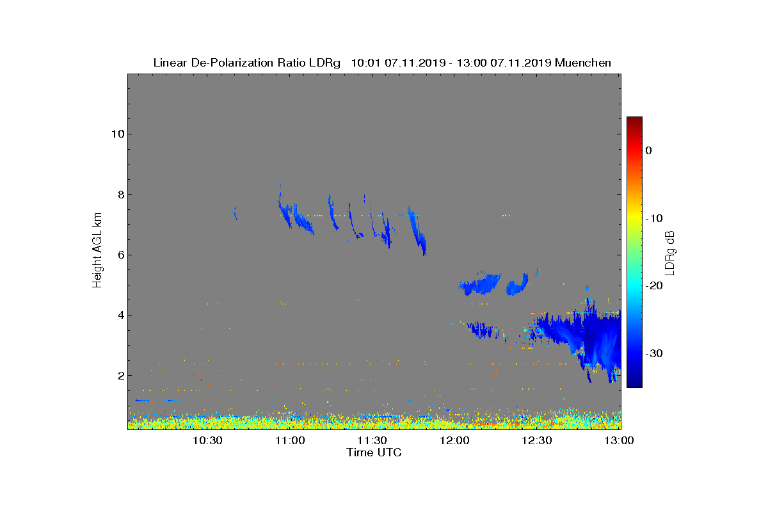Click the 'Time UTC' axis label
Screen dimensions: 768x512
coord(374,452)
